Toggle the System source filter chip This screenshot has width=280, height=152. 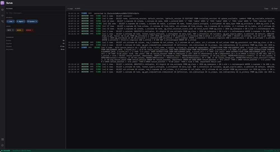click(32, 22)
